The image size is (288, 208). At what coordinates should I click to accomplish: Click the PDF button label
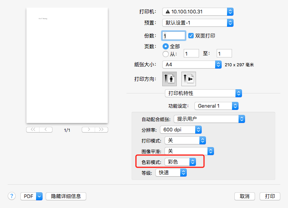[28, 196]
